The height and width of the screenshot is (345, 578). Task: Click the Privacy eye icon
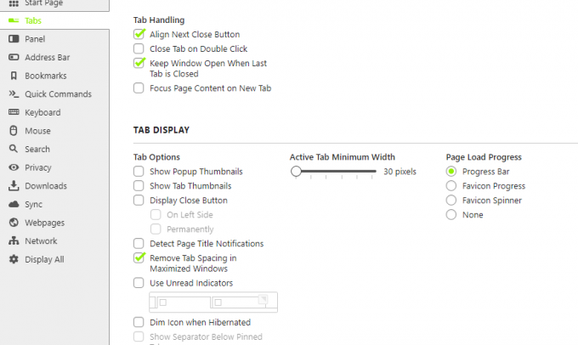coord(14,167)
